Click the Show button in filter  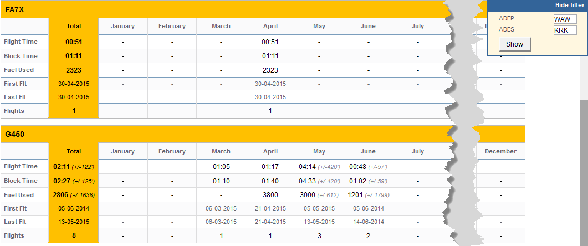click(514, 44)
